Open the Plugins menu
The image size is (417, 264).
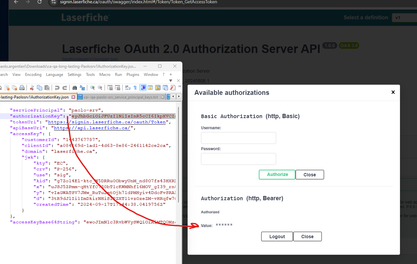click(133, 75)
